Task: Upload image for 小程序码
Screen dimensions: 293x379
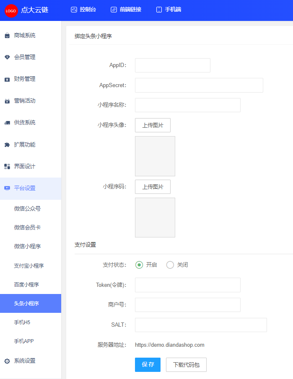Action: pyautogui.click(x=153, y=187)
